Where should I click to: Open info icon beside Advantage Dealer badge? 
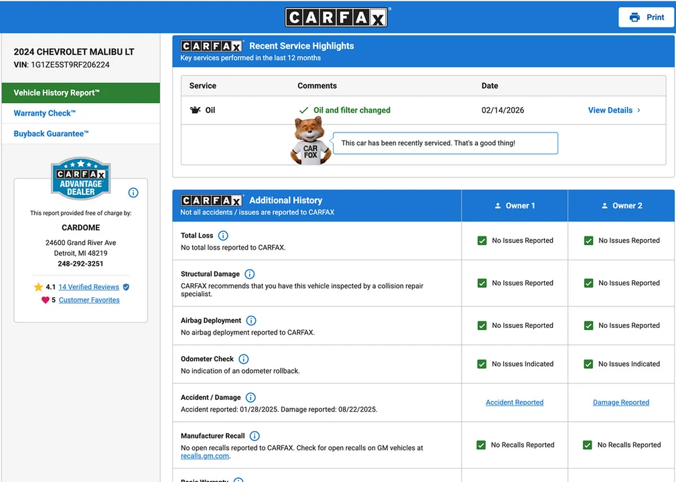click(133, 193)
